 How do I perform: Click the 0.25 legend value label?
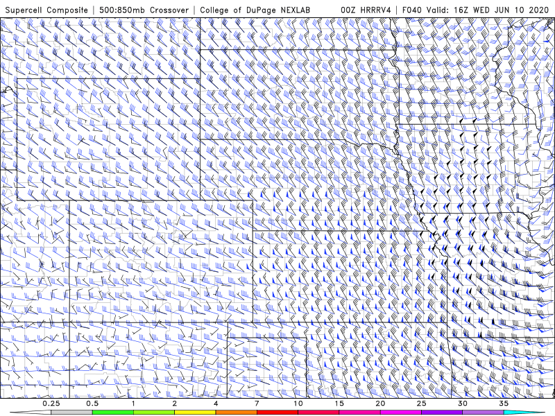coord(51,404)
